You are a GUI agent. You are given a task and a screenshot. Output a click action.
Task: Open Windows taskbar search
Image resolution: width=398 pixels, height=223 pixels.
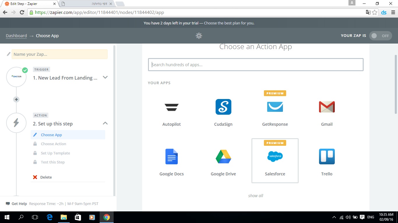(x=21, y=217)
